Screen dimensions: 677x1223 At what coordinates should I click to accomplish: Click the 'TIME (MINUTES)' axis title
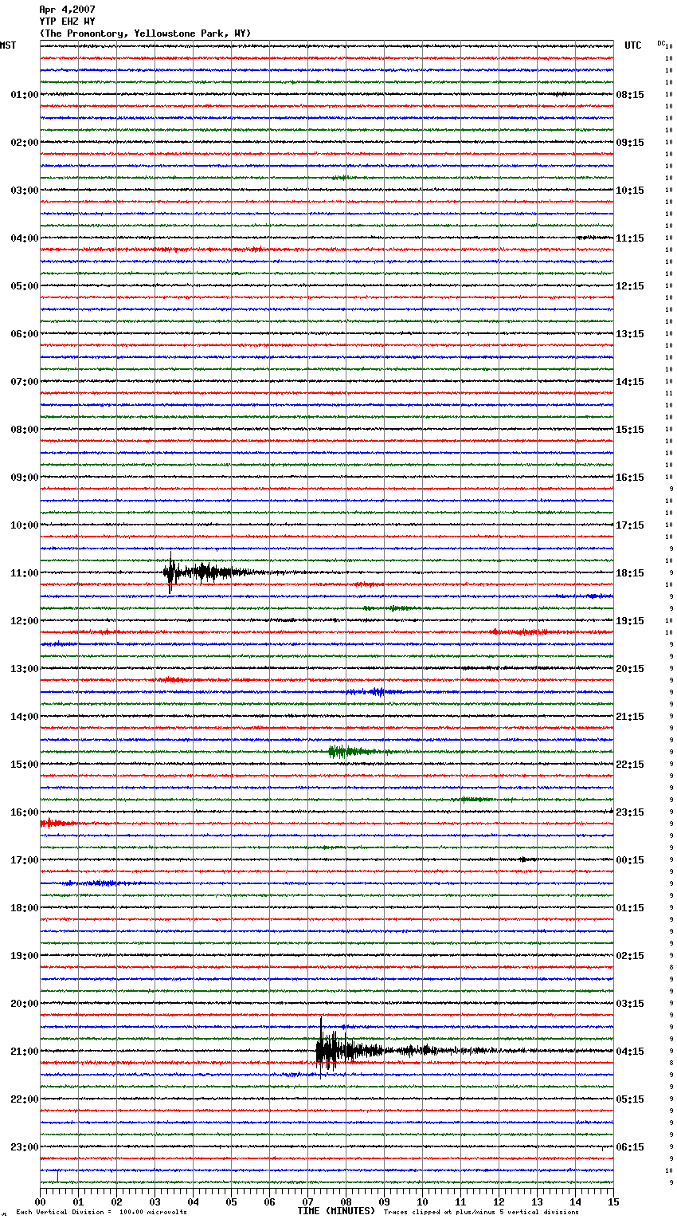pyautogui.click(x=336, y=1211)
